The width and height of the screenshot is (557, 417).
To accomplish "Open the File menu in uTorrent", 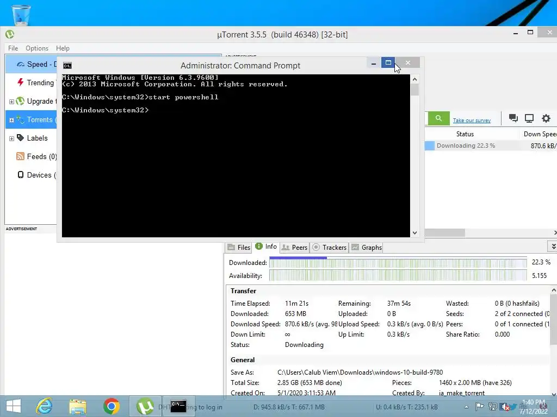I will (x=13, y=48).
